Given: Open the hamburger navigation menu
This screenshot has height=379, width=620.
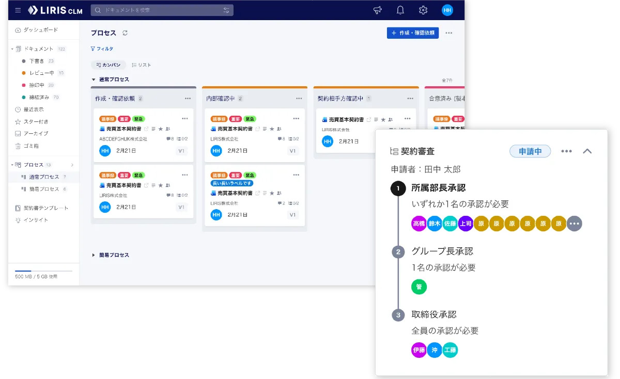Looking at the screenshot, I should [x=18, y=10].
